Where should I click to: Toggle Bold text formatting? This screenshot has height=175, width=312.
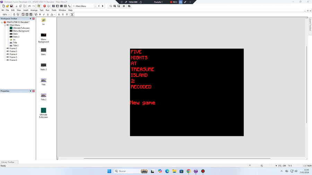(x=40, y=15)
